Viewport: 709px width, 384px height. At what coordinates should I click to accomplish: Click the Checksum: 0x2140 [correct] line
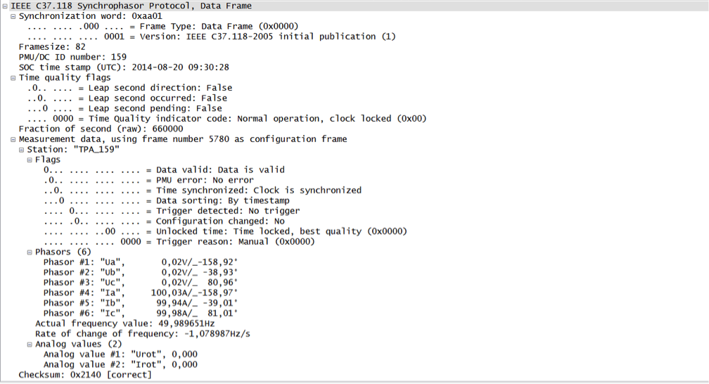(85, 375)
